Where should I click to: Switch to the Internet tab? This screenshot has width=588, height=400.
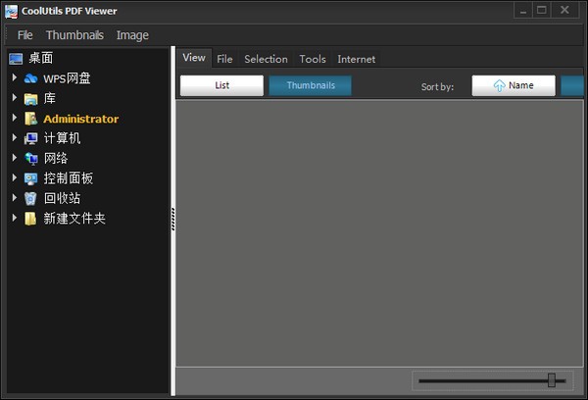pyautogui.click(x=357, y=59)
